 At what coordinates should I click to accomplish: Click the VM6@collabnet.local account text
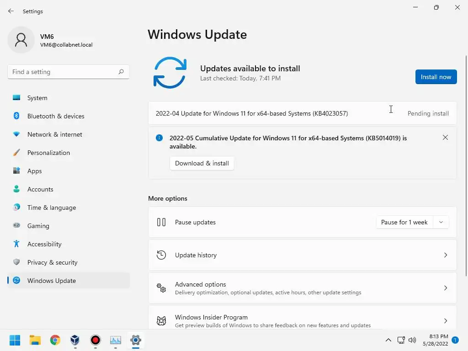click(66, 45)
